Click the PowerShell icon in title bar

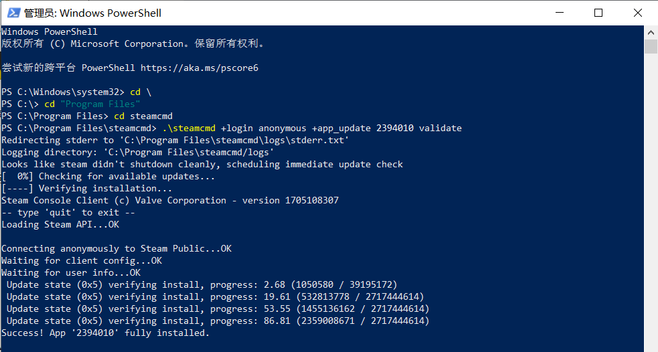point(13,13)
